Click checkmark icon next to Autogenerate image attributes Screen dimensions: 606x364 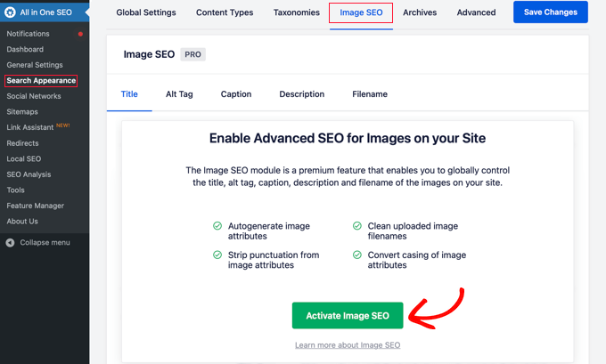217,226
